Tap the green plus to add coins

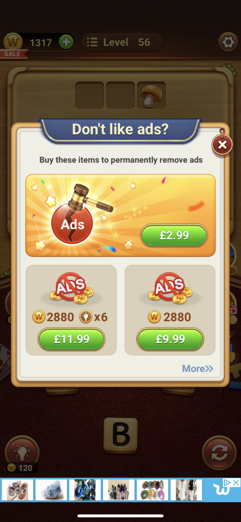(66, 42)
